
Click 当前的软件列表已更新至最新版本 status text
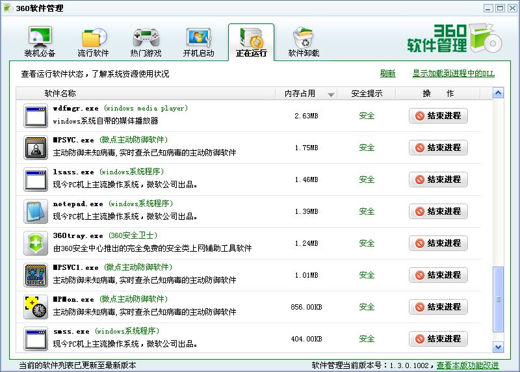click(77, 365)
